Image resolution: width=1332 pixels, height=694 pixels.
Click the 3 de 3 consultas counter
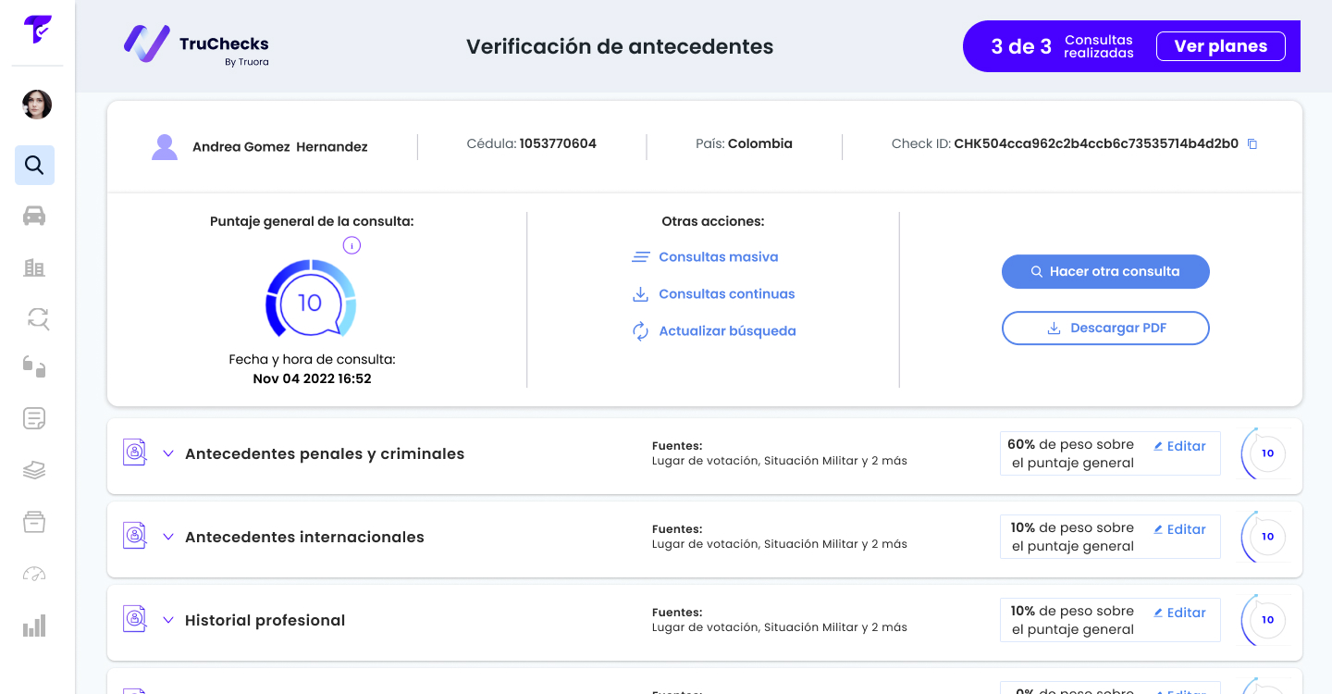click(1063, 46)
